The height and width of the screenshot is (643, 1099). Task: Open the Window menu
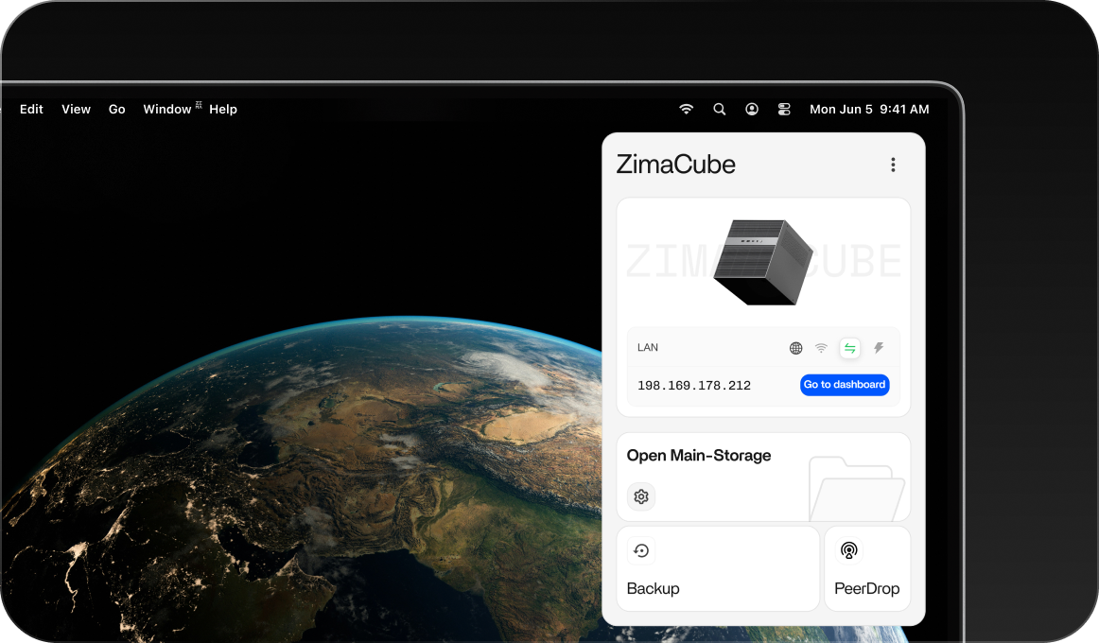[x=166, y=110]
